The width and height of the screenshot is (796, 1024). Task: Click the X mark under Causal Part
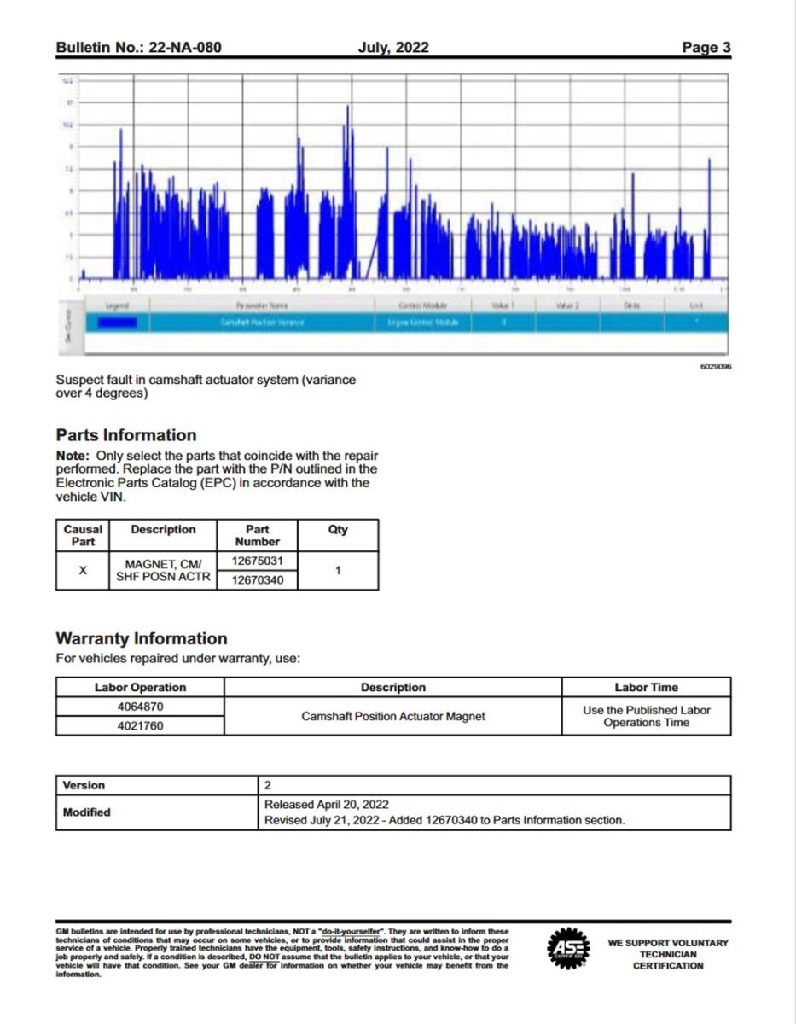83,570
